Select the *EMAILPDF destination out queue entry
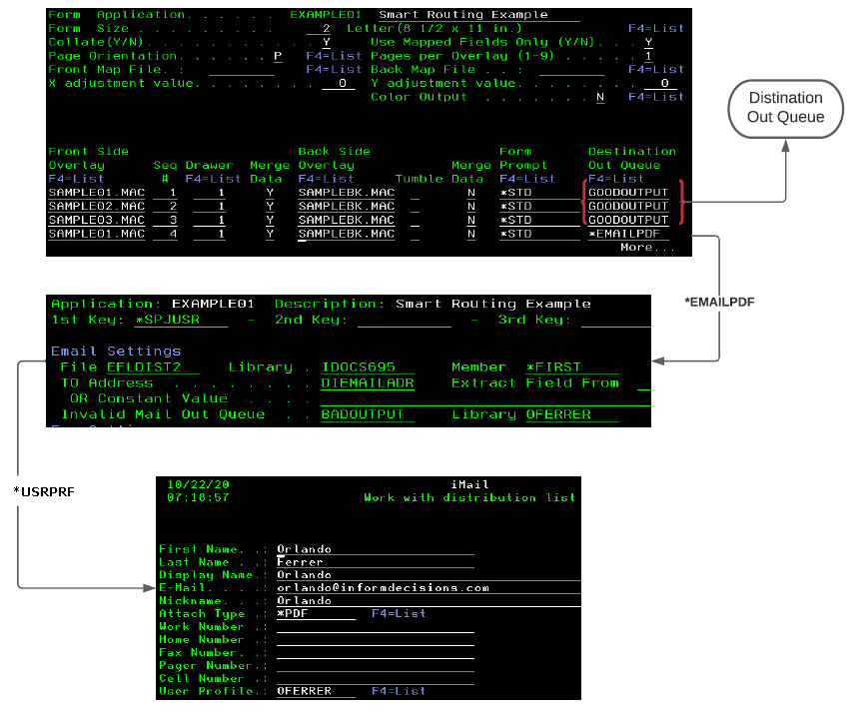Image resolution: width=867 pixels, height=716 pixels. (627, 234)
